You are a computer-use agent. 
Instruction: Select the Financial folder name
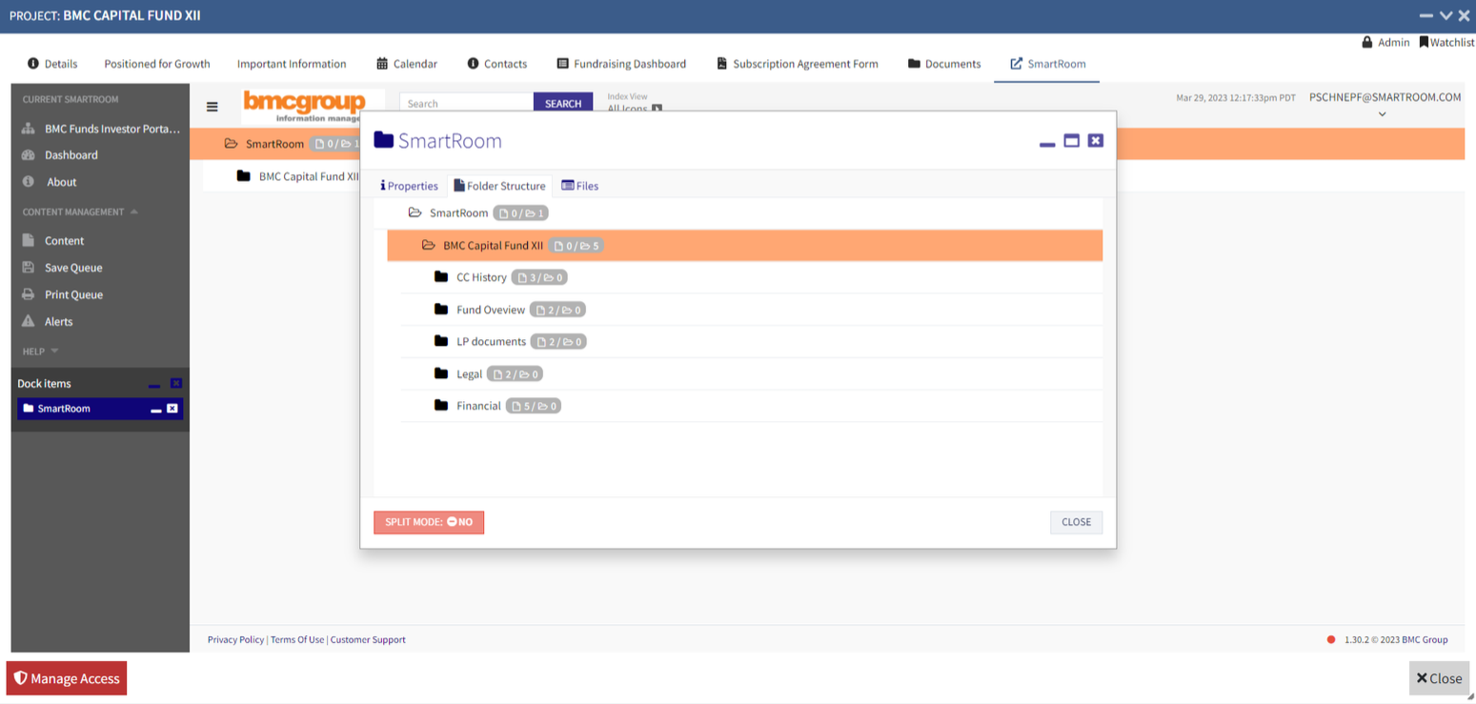[x=478, y=406]
